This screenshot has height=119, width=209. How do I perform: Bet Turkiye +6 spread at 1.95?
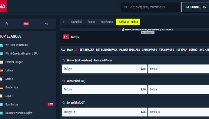[105, 112]
